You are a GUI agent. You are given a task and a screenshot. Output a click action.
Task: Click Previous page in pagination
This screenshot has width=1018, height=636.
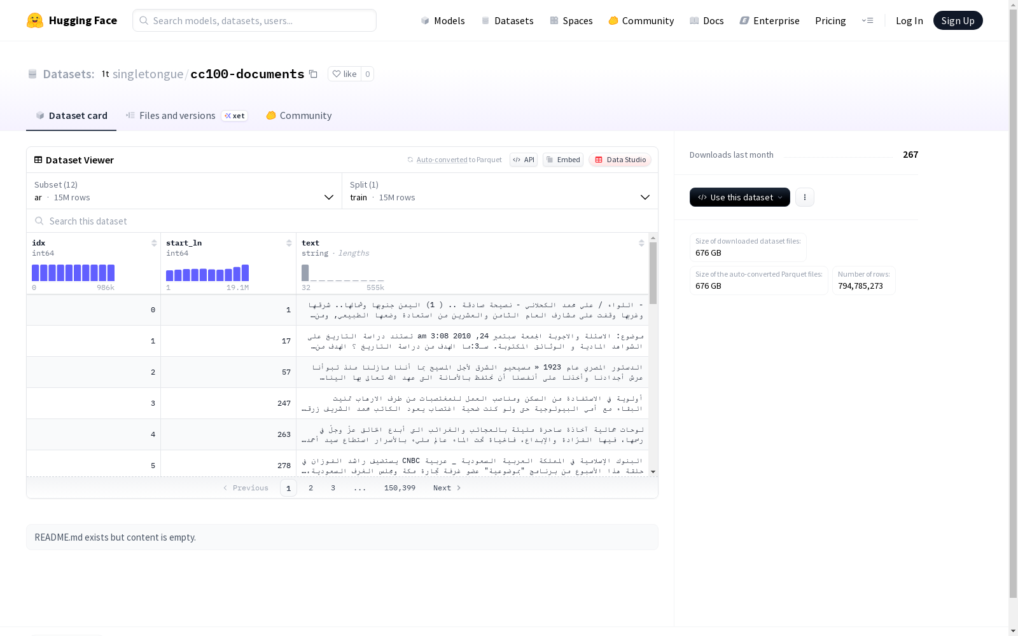point(246,488)
